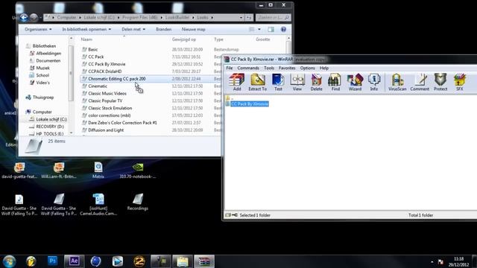The width and height of the screenshot is (477, 268).
Task: Select CC Pack By Xlmovie in WinRAR list
Action: point(250,104)
